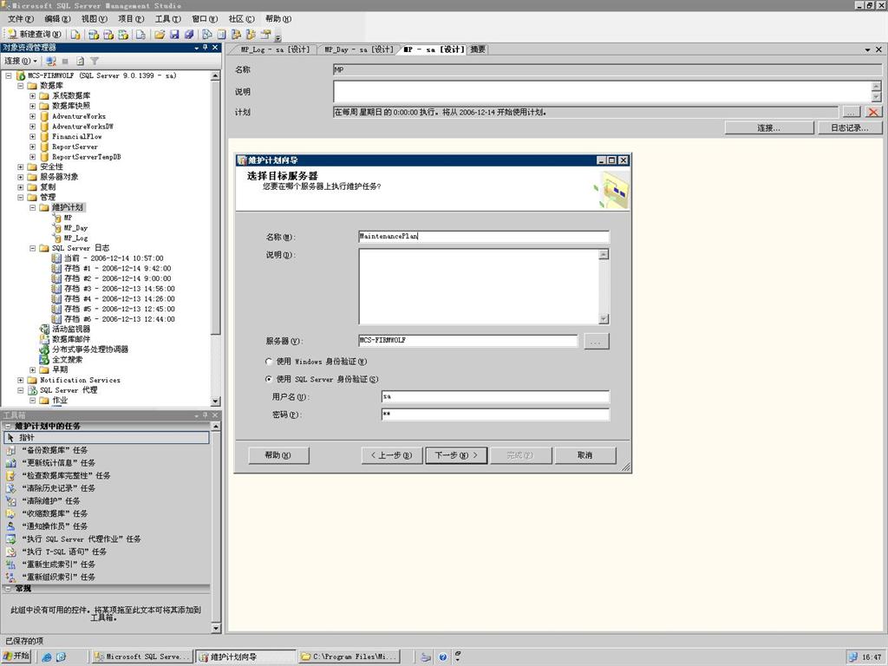Click the 名称 name field in wizard
This screenshot has width=888, height=666.
point(484,236)
